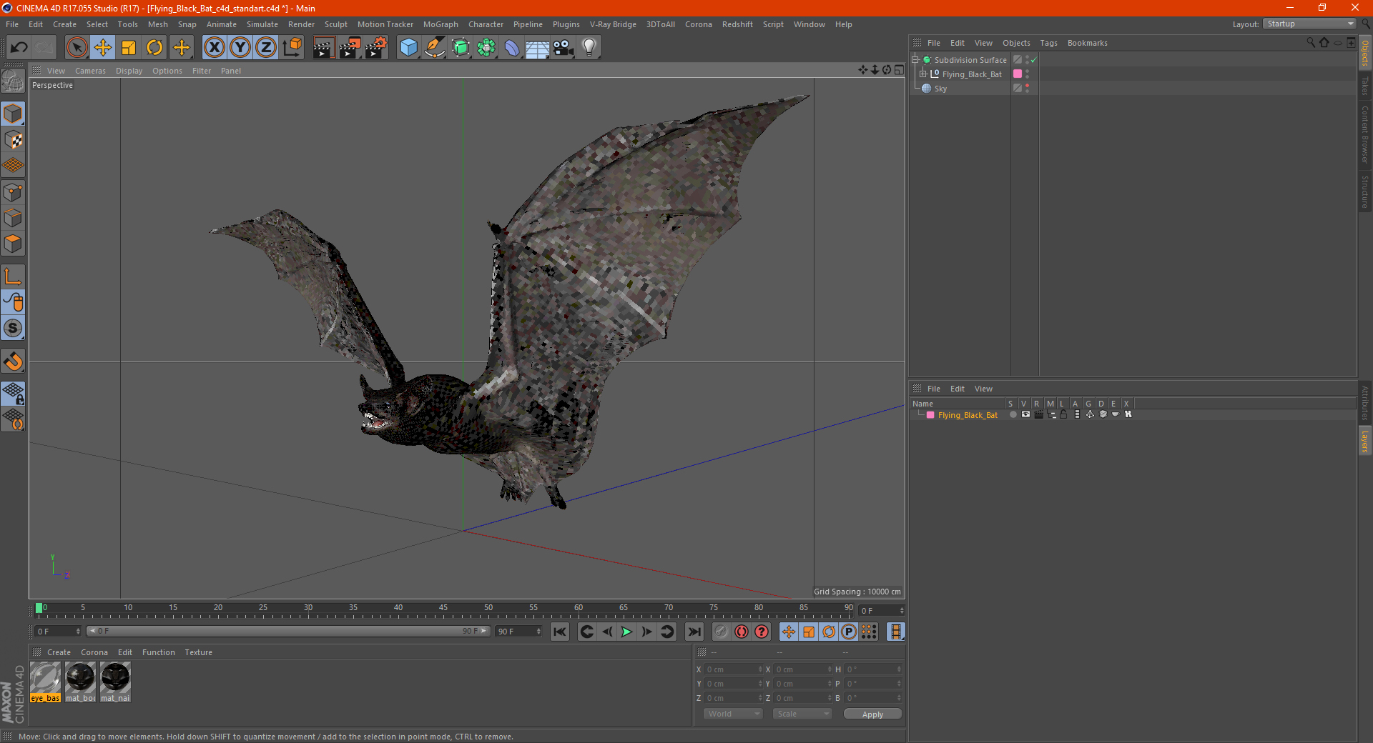Toggle Lock for Flying_Black_Bat layer
Image resolution: width=1373 pixels, height=743 pixels.
1064,414
